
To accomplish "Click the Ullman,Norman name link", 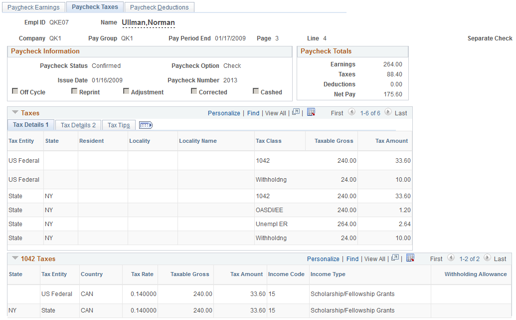I will [148, 22].
